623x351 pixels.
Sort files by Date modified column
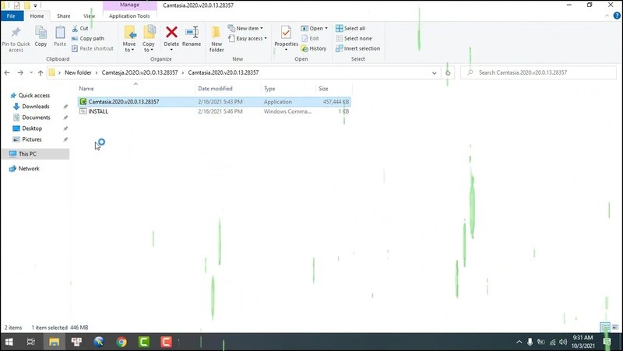pyautogui.click(x=228, y=89)
